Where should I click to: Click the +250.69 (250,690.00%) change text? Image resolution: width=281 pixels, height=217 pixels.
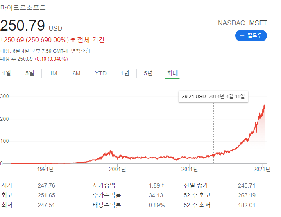tap(34, 40)
